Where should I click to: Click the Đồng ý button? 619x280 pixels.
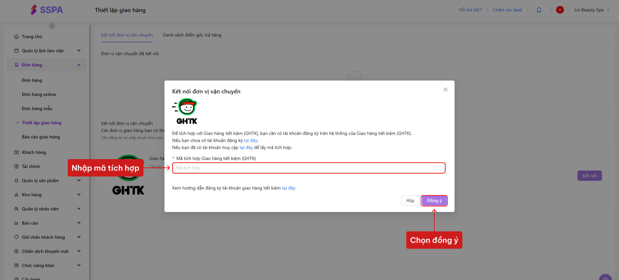(434, 201)
